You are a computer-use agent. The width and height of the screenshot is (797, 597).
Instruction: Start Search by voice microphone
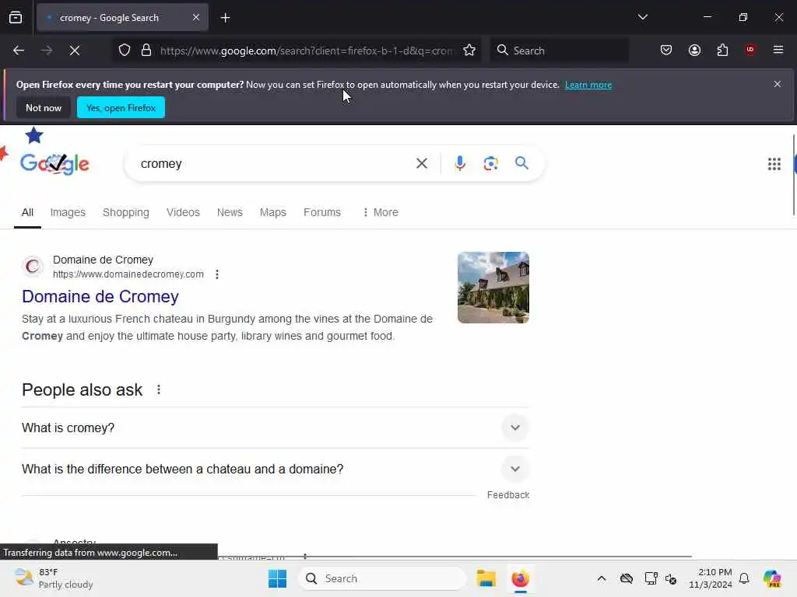tap(459, 163)
